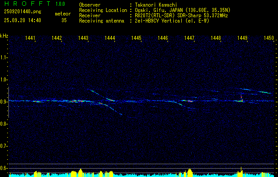This screenshot has height=177, width=278.
Task: Click the version number 1.0.0
Action: [60, 4]
